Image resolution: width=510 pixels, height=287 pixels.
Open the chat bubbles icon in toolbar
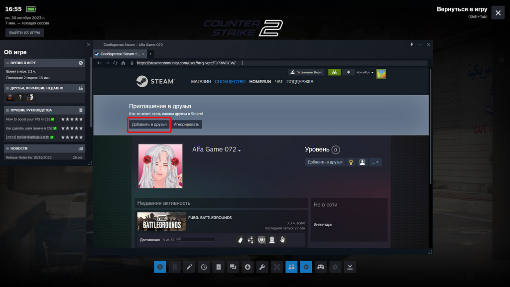[233, 267]
